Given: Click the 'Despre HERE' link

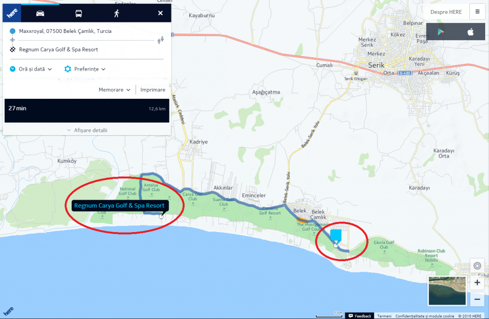Looking at the screenshot, I should coord(446,12).
